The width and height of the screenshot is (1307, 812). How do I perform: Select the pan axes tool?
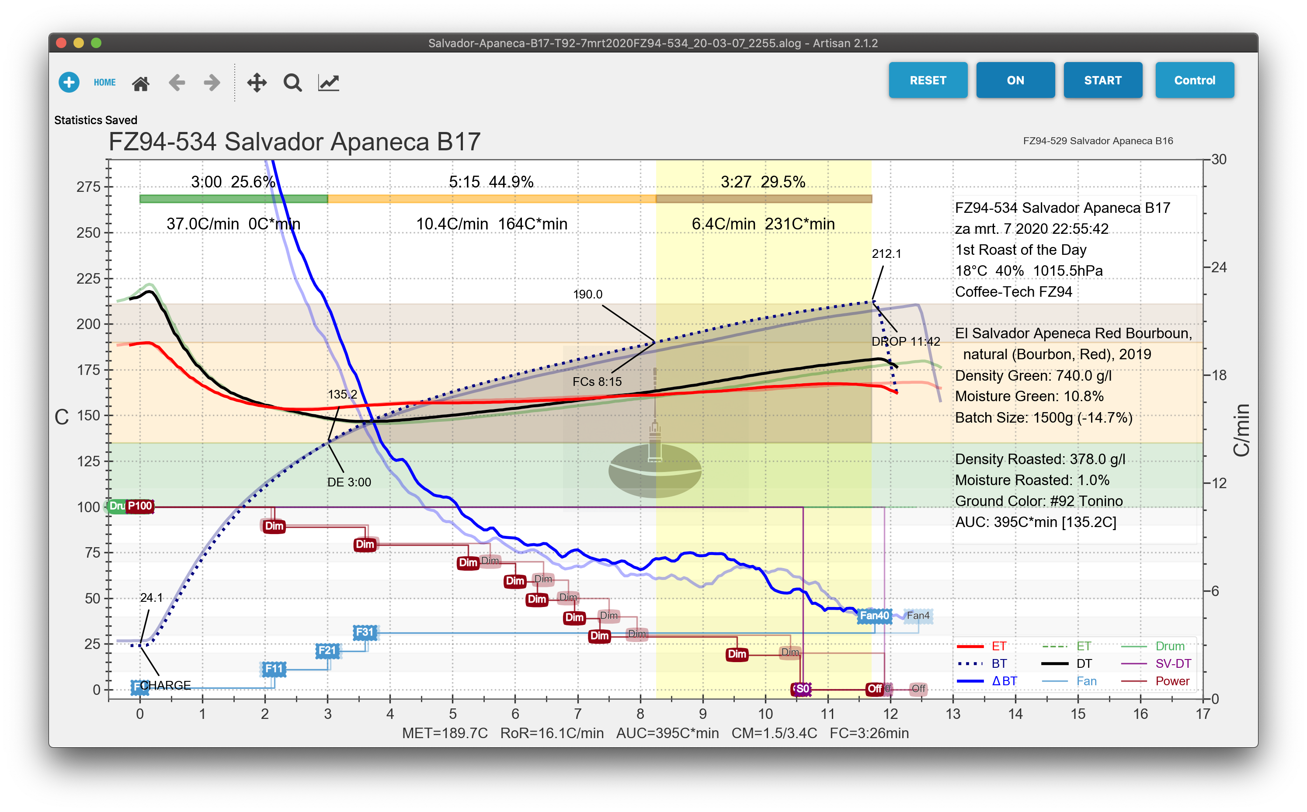point(257,83)
